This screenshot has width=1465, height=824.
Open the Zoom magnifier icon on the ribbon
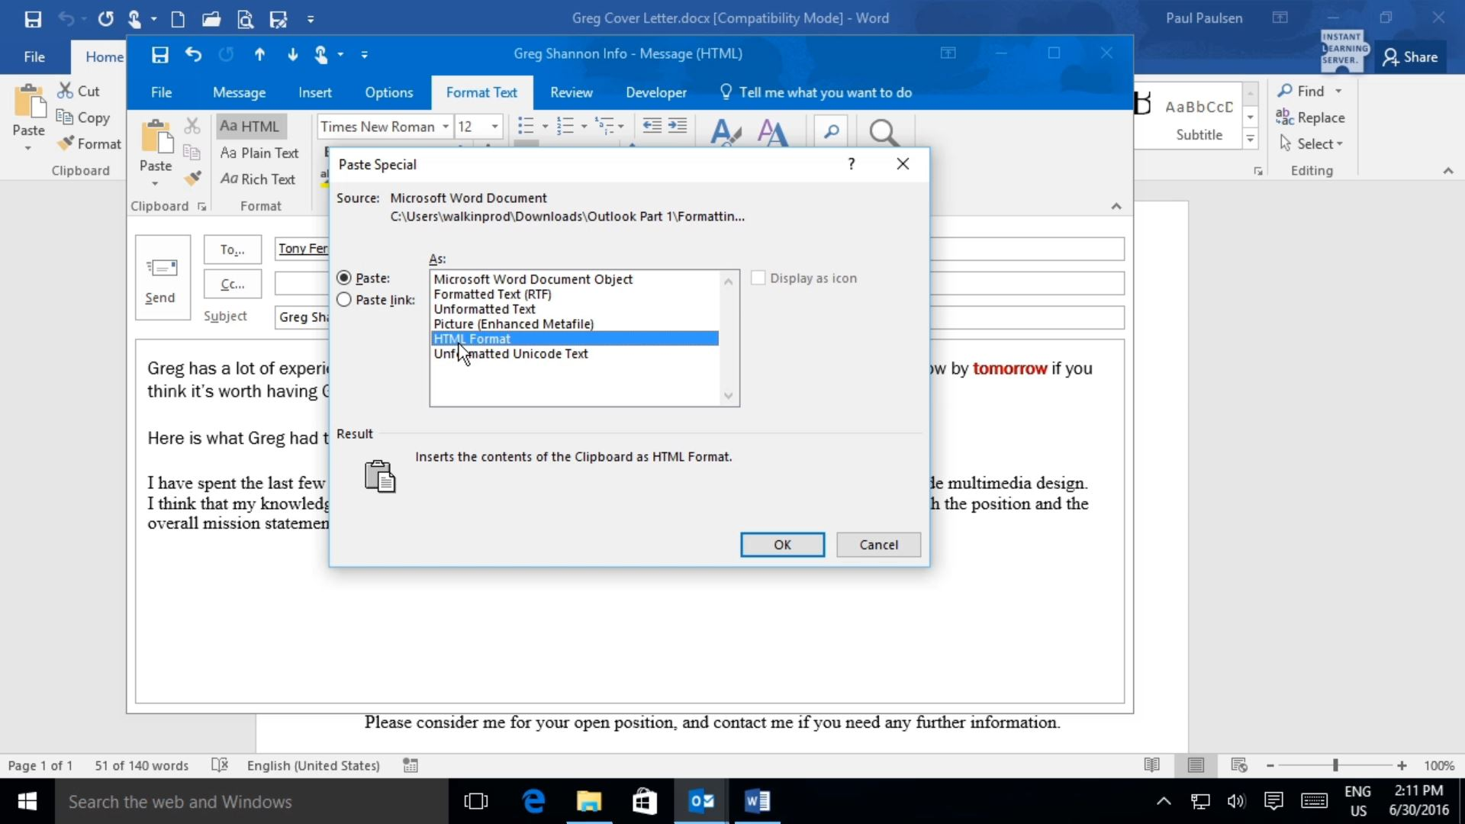pyautogui.click(x=831, y=131)
